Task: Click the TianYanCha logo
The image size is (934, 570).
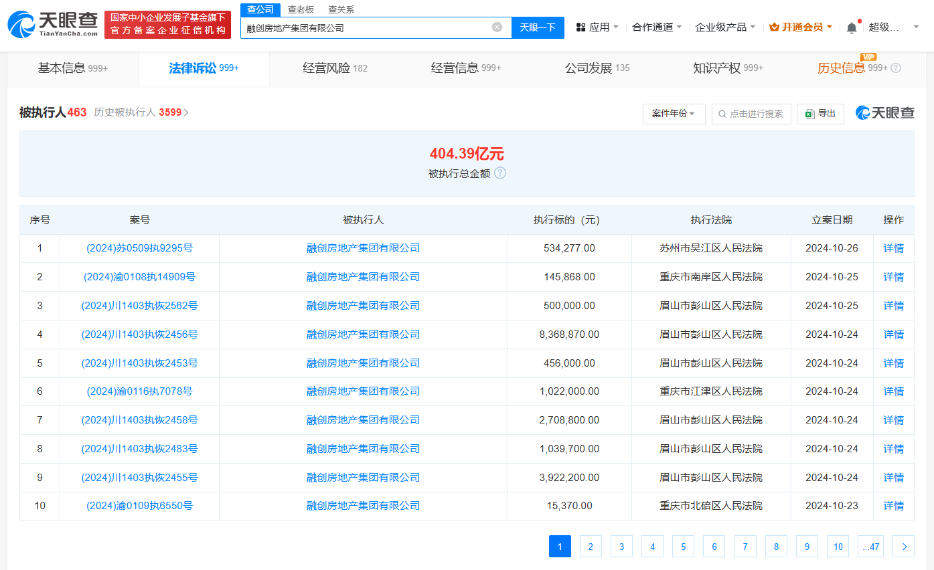Action: [52, 24]
